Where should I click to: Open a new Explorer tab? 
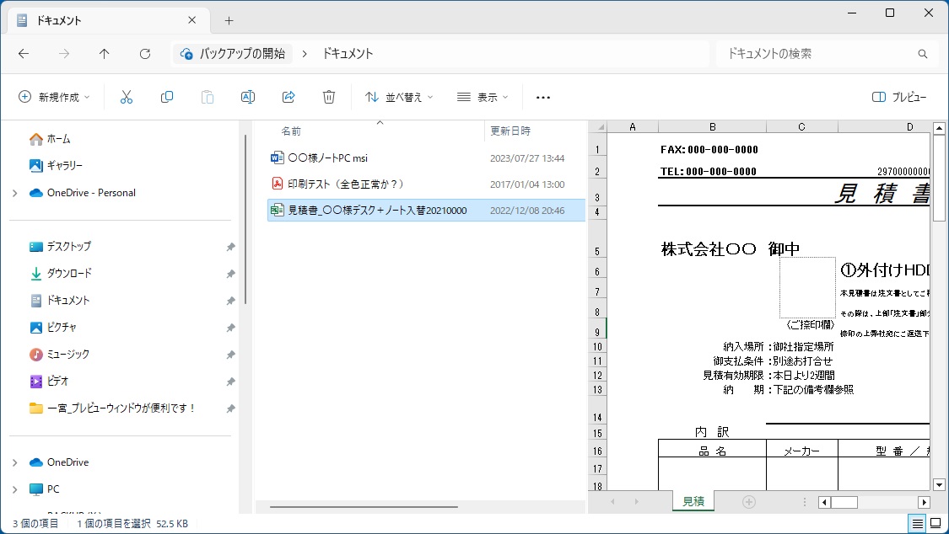229,20
